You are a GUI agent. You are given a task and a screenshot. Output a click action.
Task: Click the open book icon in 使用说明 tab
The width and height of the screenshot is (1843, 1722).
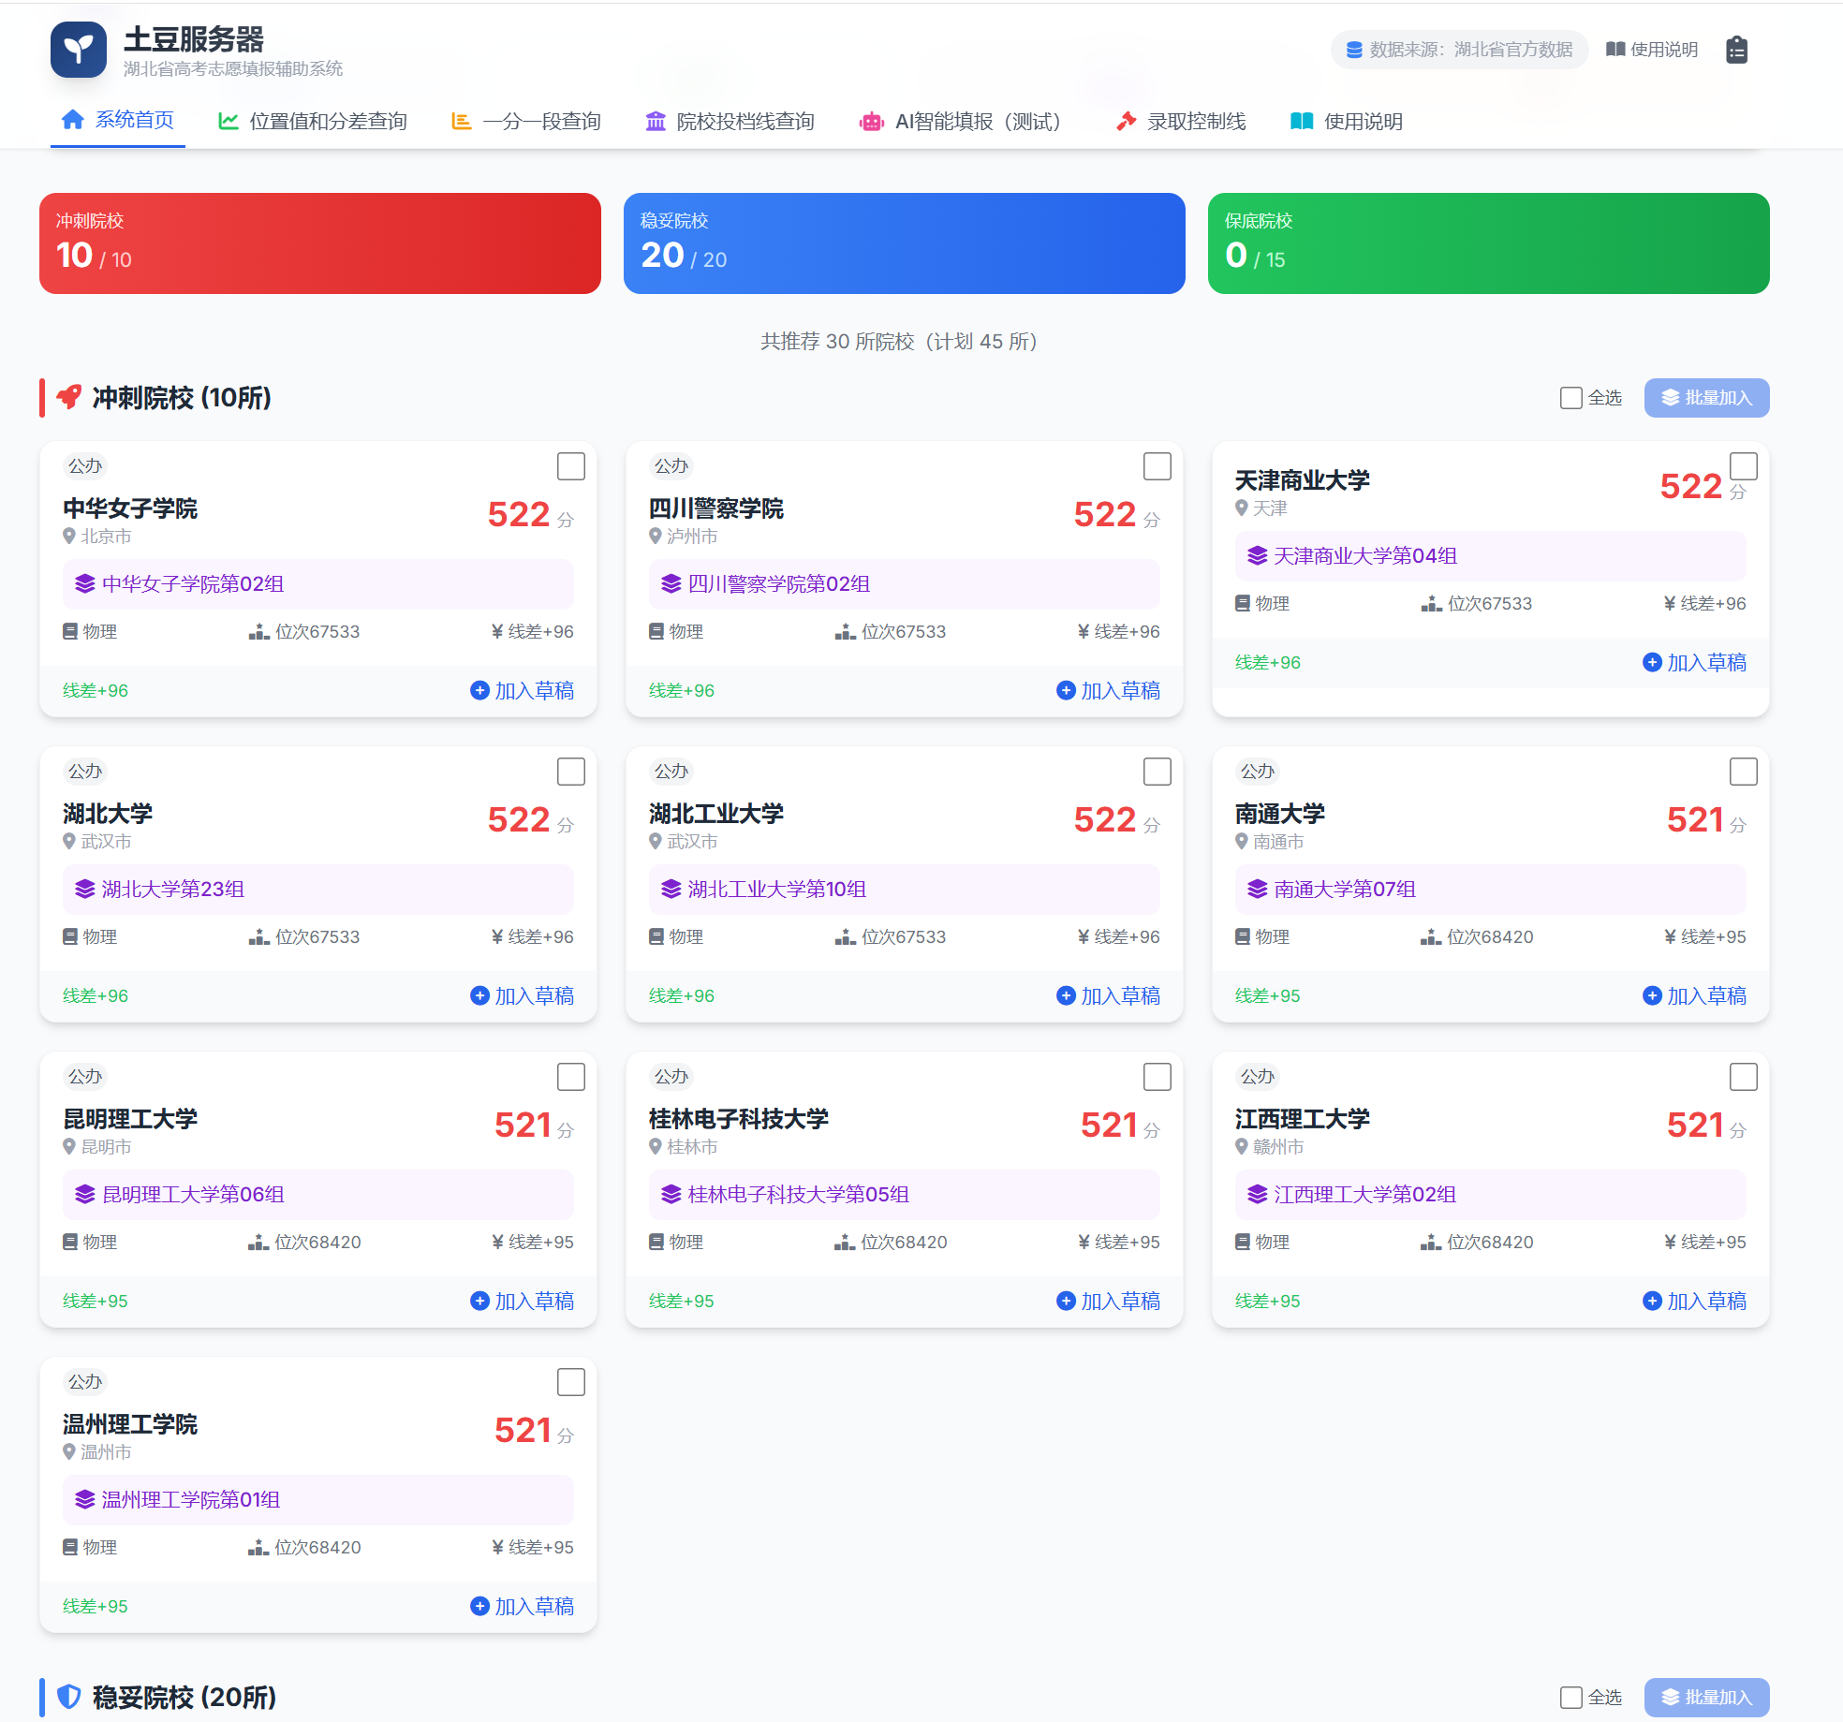pyautogui.click(x=1302, y=121)
